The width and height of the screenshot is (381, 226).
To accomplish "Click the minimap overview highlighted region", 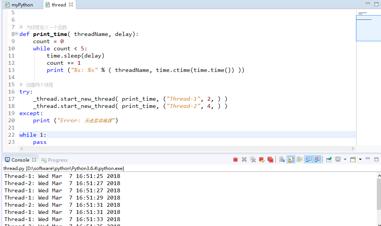I will (368, 28).
